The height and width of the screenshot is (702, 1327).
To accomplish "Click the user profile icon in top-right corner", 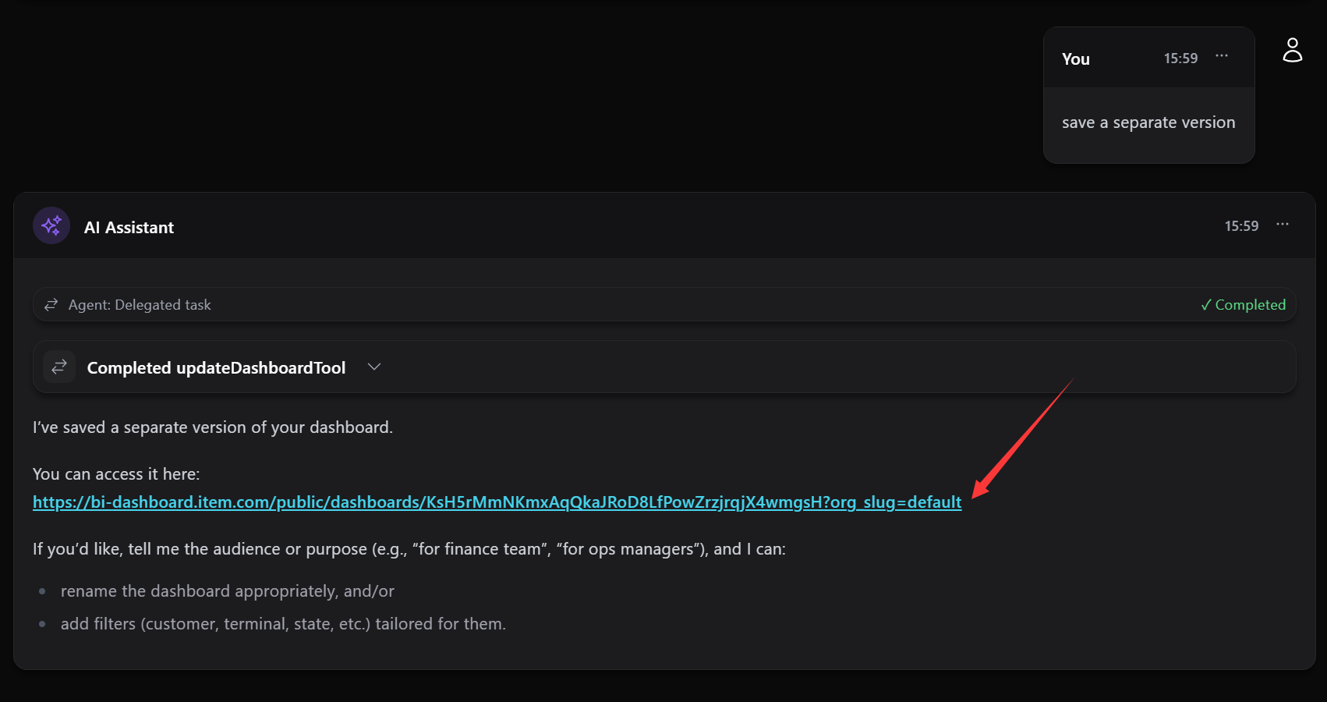I will click(x=1293, y=49).
